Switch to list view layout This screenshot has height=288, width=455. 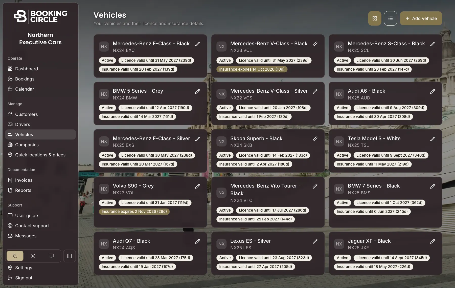pyautogui.click(x=391, y=18)
